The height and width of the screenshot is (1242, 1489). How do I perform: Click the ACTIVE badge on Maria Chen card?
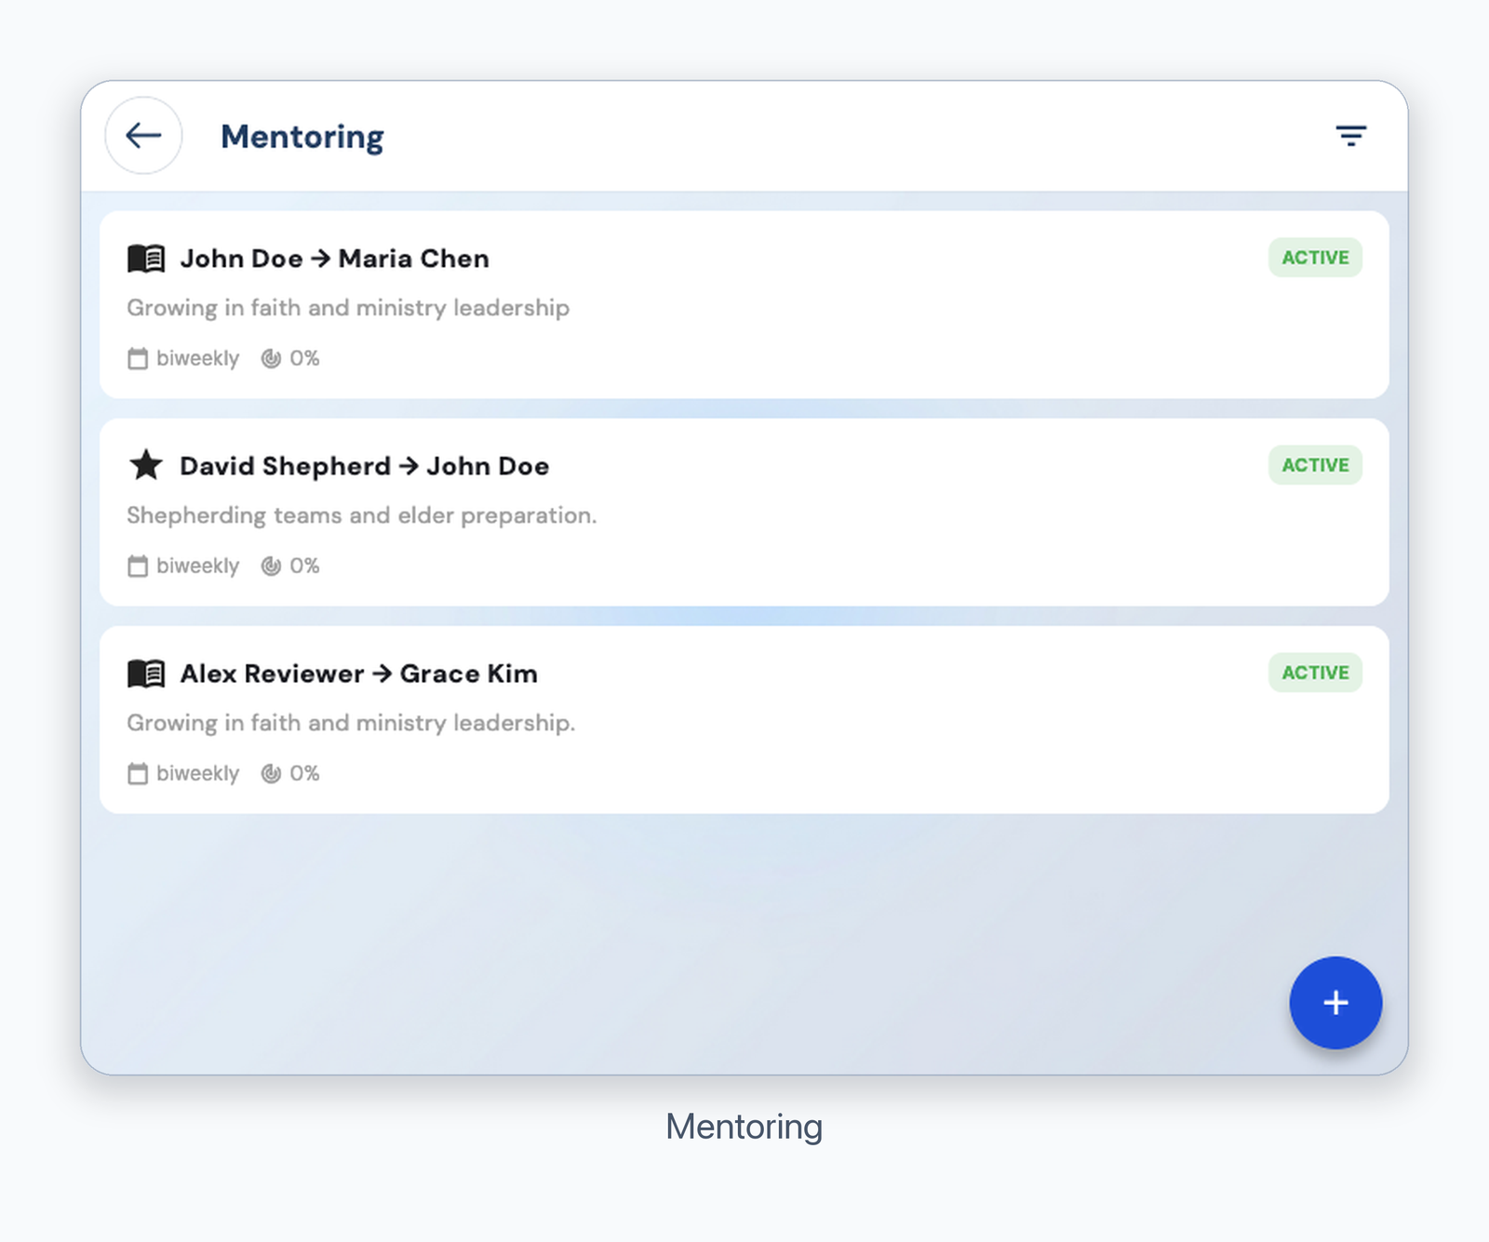click(x=1315, y=258)
